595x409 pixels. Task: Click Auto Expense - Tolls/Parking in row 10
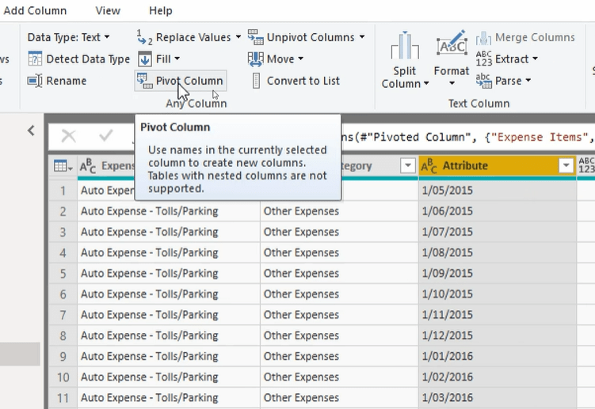tap(169, 377)
